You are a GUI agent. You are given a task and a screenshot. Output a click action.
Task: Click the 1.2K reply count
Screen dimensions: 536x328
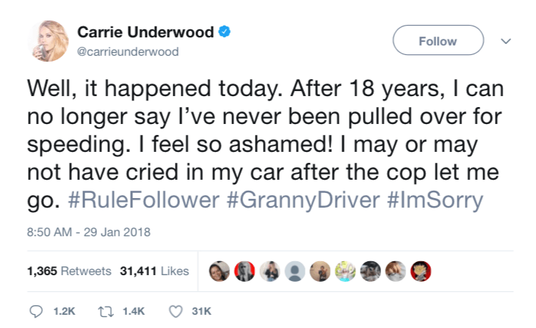pos(65,312)
